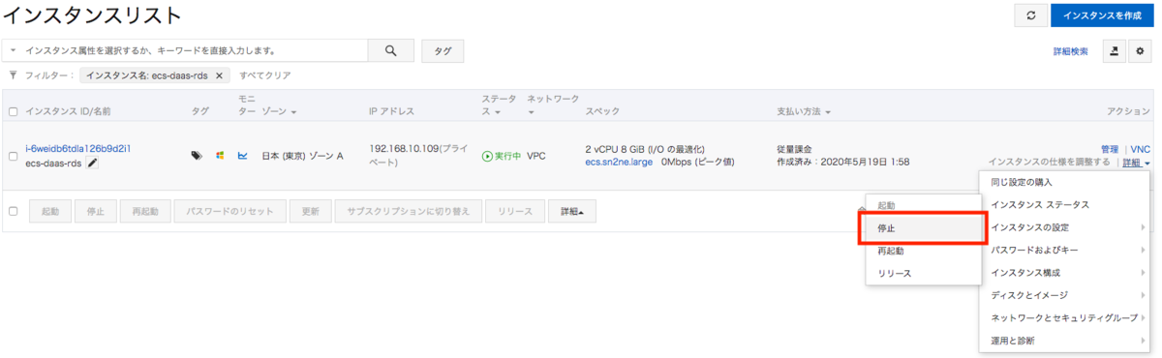This screenshot has width=1162, height=358.
Task: Open the 支払い方法 column filter dropdown
Action: point(829,112)
